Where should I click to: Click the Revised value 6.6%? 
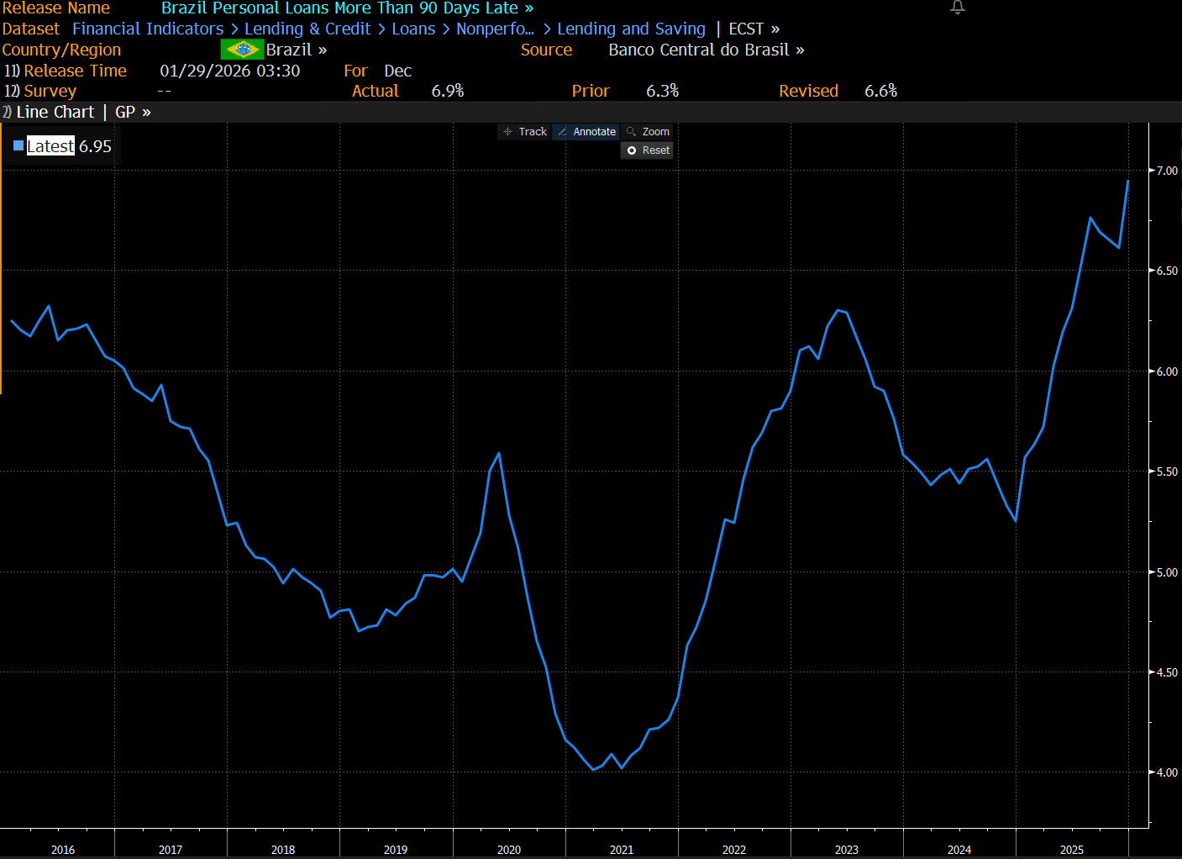tap(881, 91)
